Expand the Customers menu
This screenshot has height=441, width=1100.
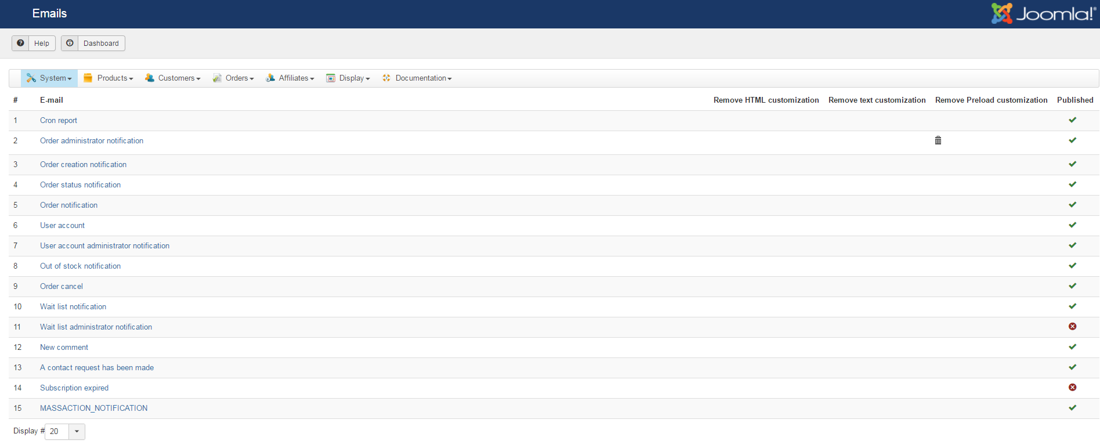coord(173,78)
